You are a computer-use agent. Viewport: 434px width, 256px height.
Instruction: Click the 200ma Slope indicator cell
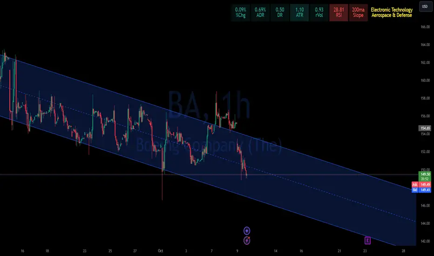(358, 13)
